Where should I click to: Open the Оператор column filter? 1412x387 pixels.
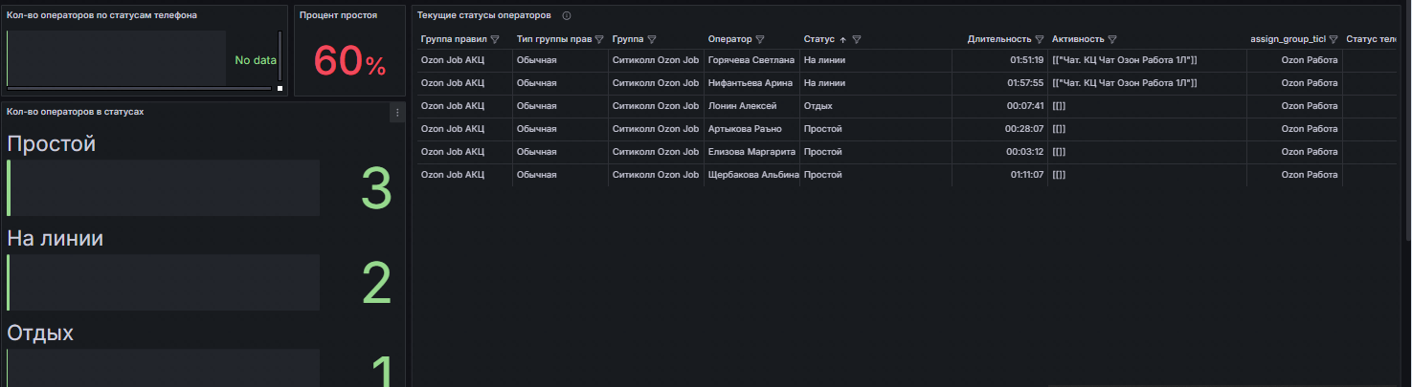[760, 40]
